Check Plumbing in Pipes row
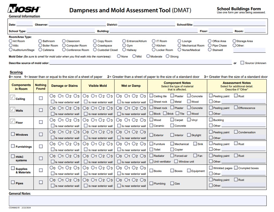274x212 pixels. 151,183
